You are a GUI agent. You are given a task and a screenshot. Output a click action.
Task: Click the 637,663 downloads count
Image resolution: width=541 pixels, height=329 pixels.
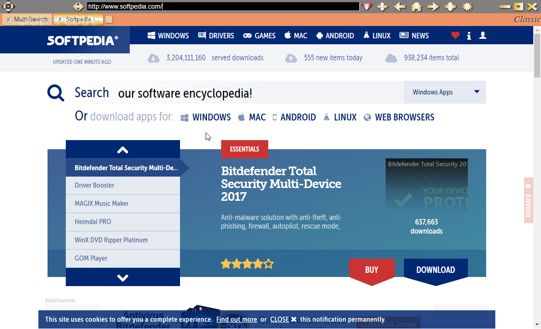pyautogui.click(x=426, y=226)
